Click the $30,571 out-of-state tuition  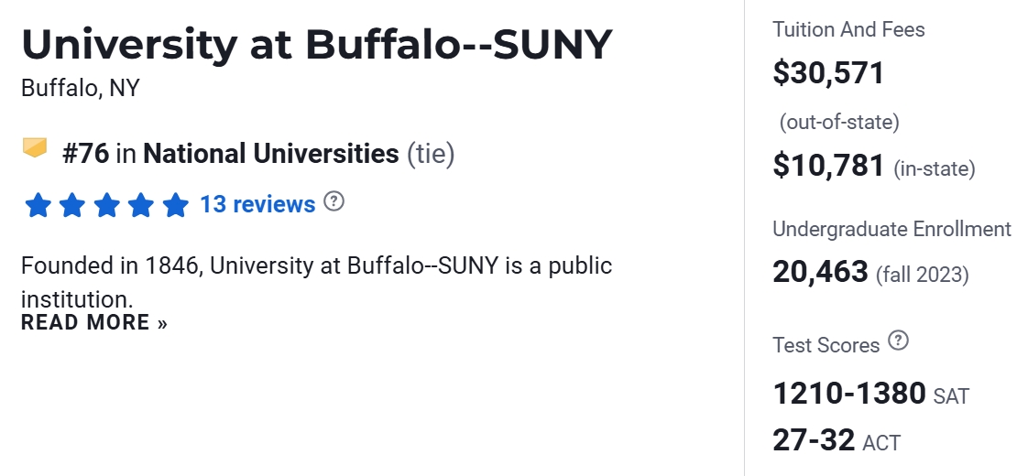click(828, 72)
